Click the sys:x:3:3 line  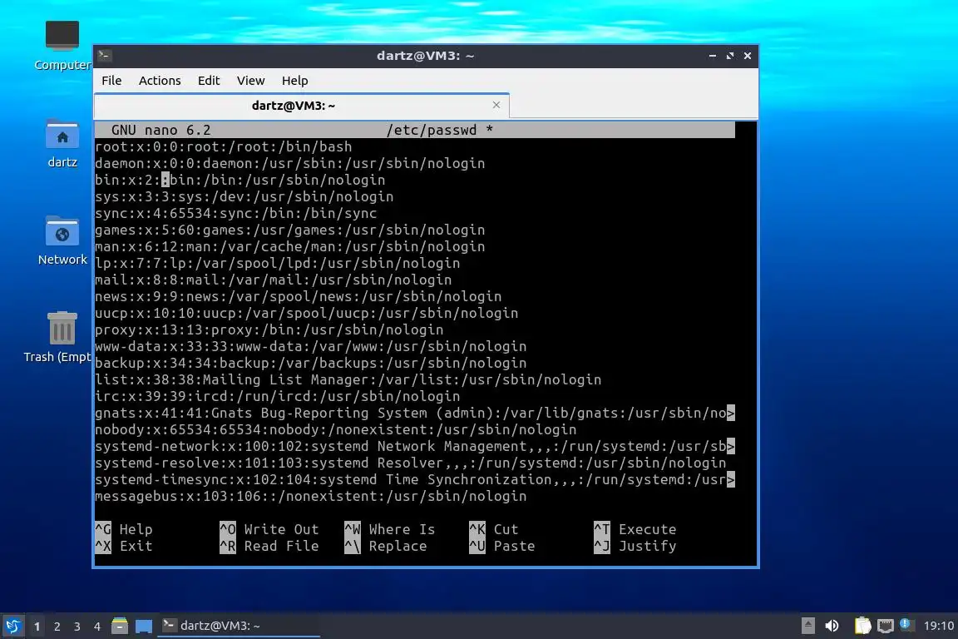pyautogui.click(x=244, y=197)
